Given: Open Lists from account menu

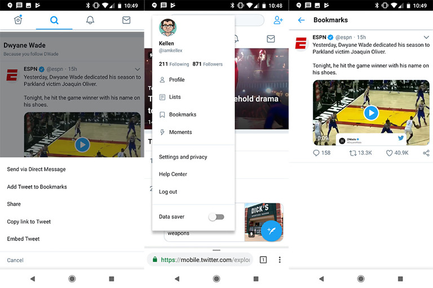Looking at the screenshot, I should (175, 97).
